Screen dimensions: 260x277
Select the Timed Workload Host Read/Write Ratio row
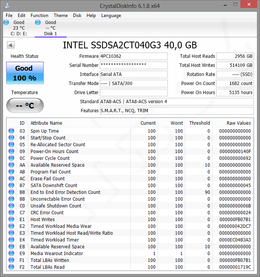click(x=130, y=233)
